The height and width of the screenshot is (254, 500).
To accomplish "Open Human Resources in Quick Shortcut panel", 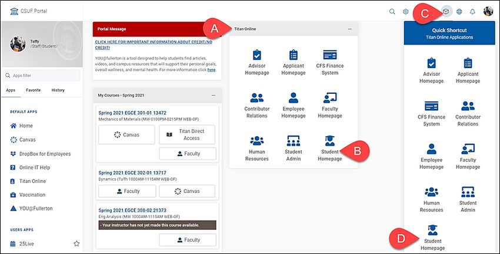I will (x=431, y=199).
